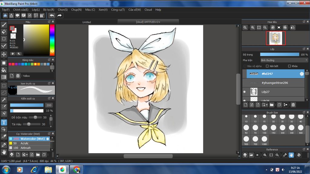Viewport: 310px width, 174px height.
Task: Open the Pha trộn blend mode dropdown
Action: [284, 60]
